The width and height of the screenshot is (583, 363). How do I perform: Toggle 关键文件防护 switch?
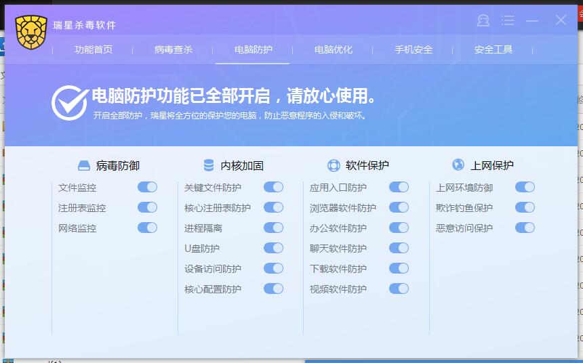[x=273, y=187]
